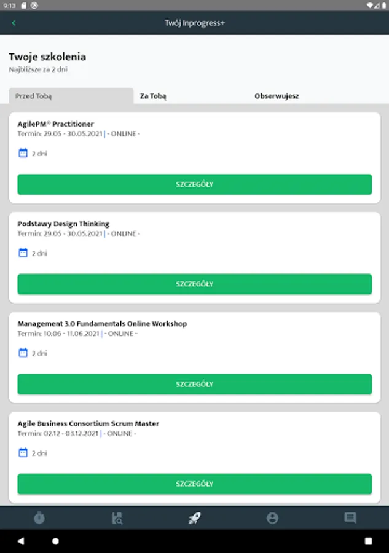
Task: Select the Management 3.0 Fundamentals Online Workshop title
Action: tap(102, 324)
